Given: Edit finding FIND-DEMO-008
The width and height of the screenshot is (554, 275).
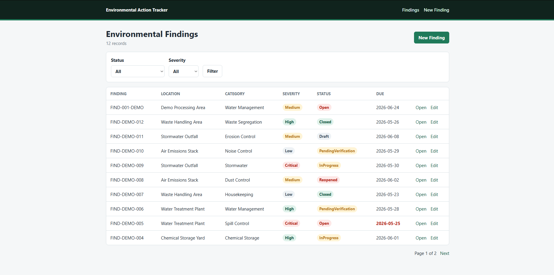Looking at the screenshot, I should click(x=434, y=180).
